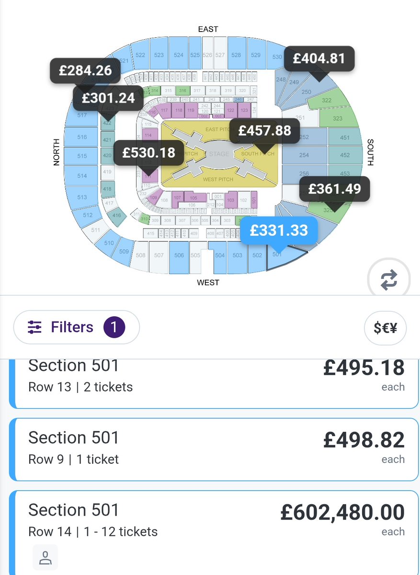The image size is (420, 575).
Task: Click section 452 on the south side
Action: tap(344, 155)
